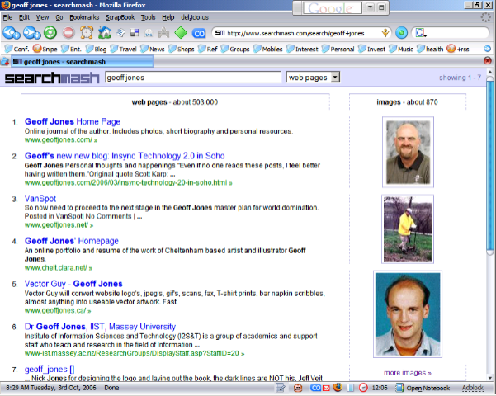Open the Mobiles bookmark folder

tap(268, 49)
